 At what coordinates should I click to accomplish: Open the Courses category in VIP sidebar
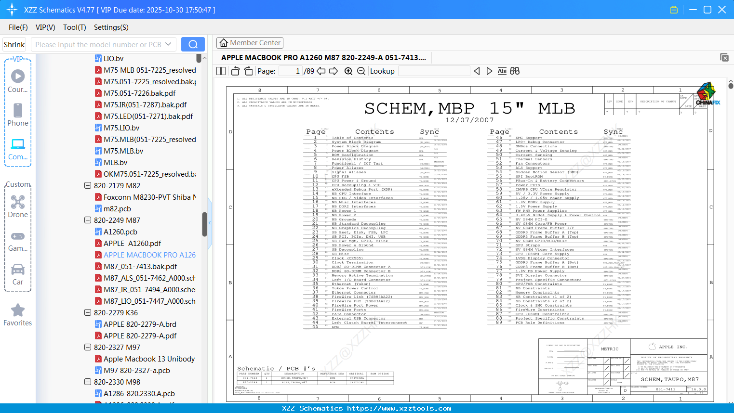pos(18,81)
